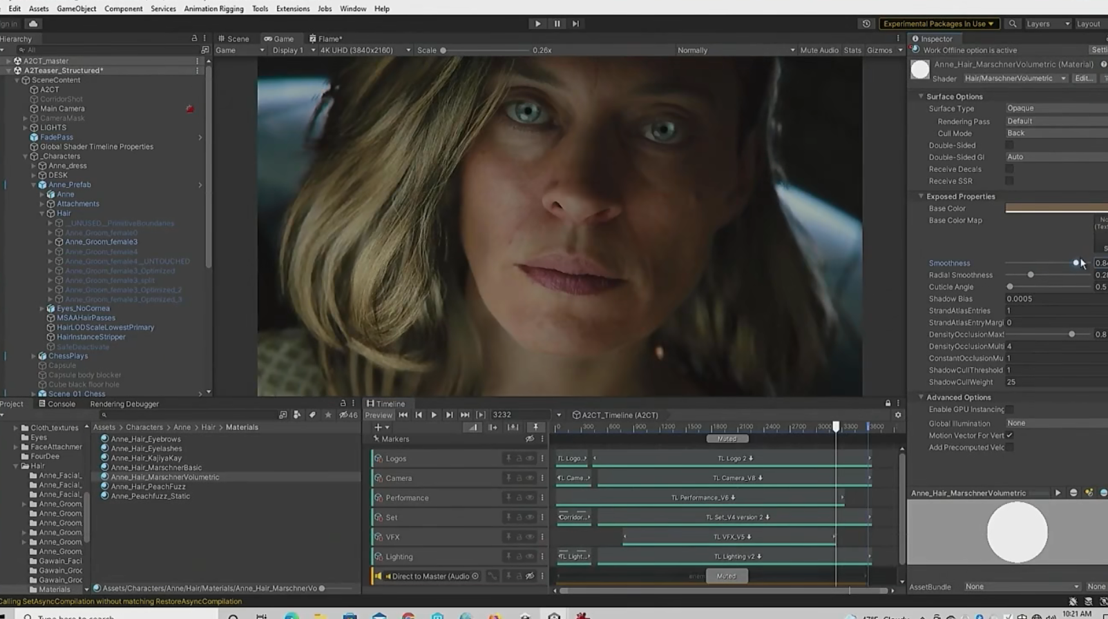The image size is (1108, 619).
Task: Open the Animation Rigging menu
Action: click(x=213, y=8)
